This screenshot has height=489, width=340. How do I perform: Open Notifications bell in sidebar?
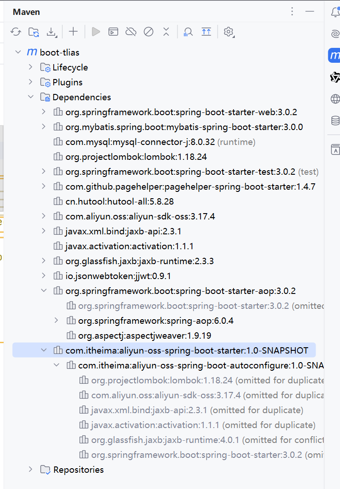(x=335, y=12)
